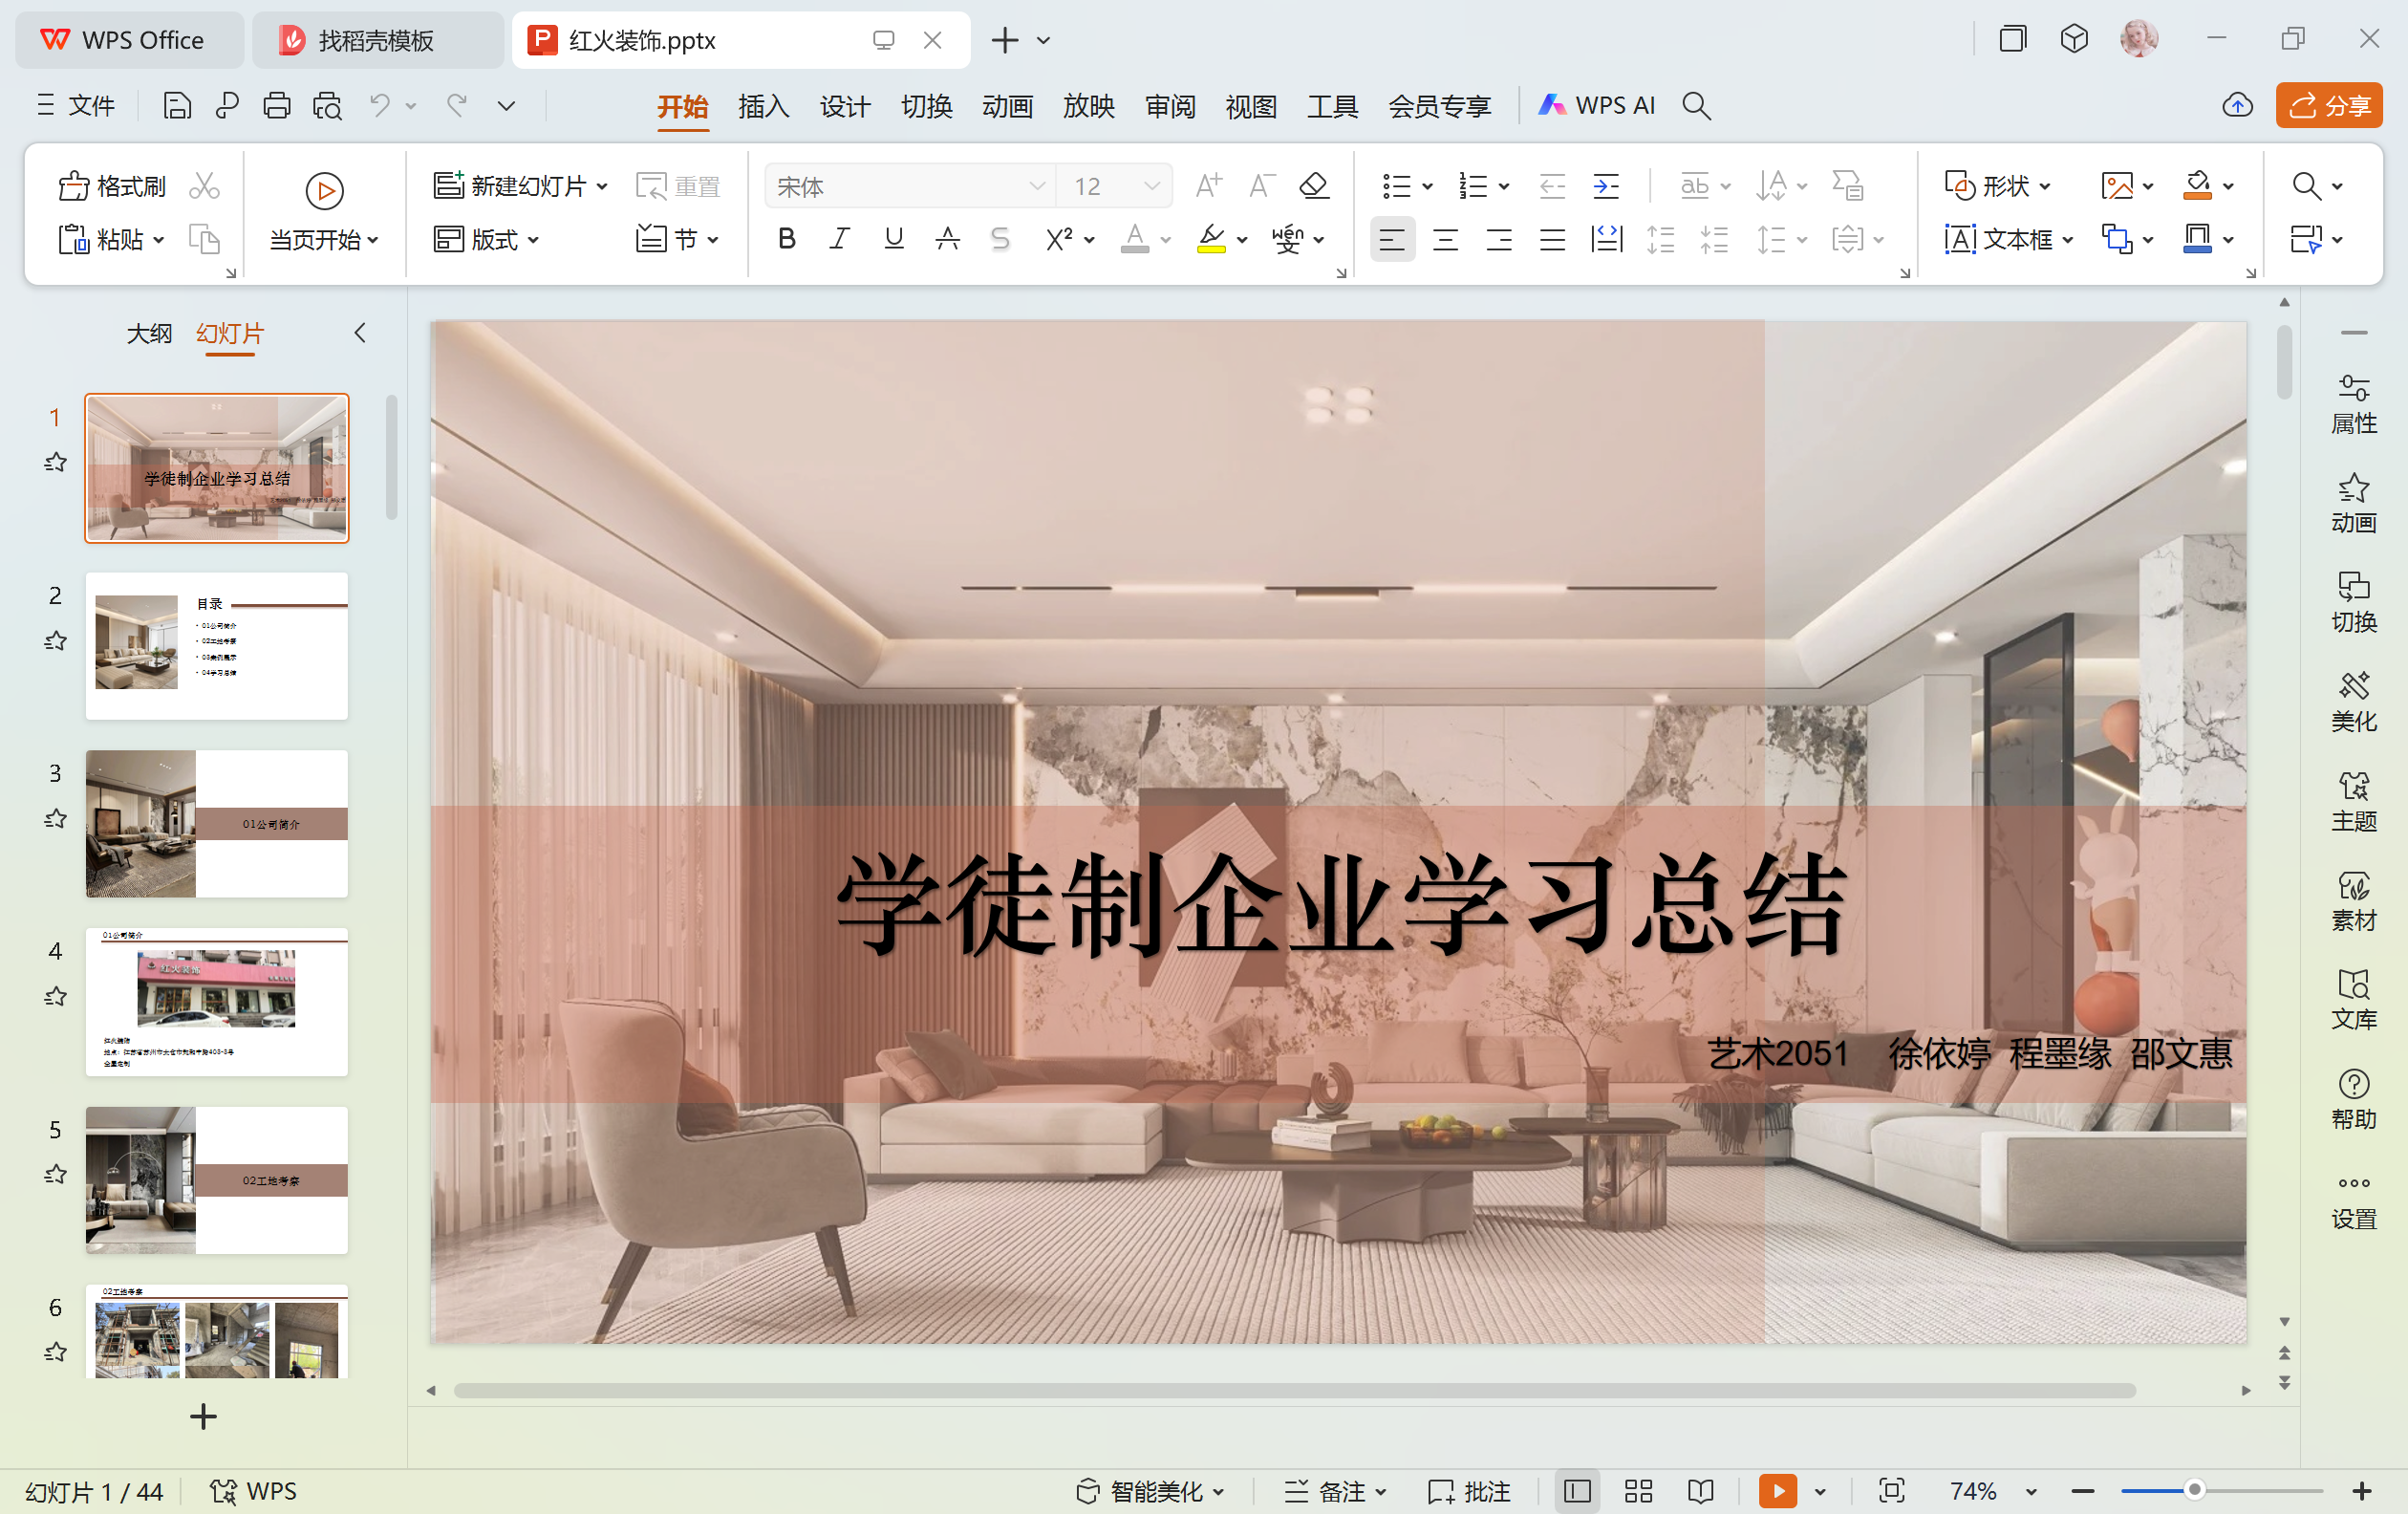2408x1514 pixels.
Task: Click the zoom slider handle in status bar
Action: coord(2194,1491)
